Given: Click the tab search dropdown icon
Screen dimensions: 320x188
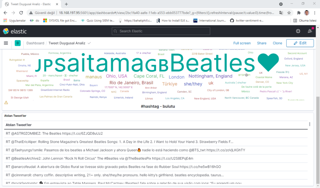Looking at the screenshot, I should click(x=281, y=4).
